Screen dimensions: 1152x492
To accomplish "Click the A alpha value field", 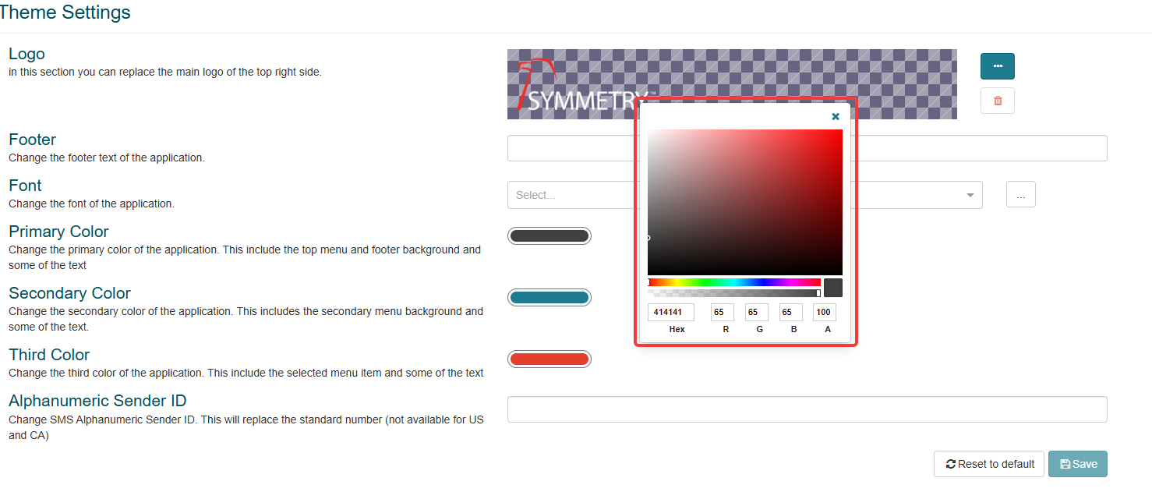I will coord(825,313).
